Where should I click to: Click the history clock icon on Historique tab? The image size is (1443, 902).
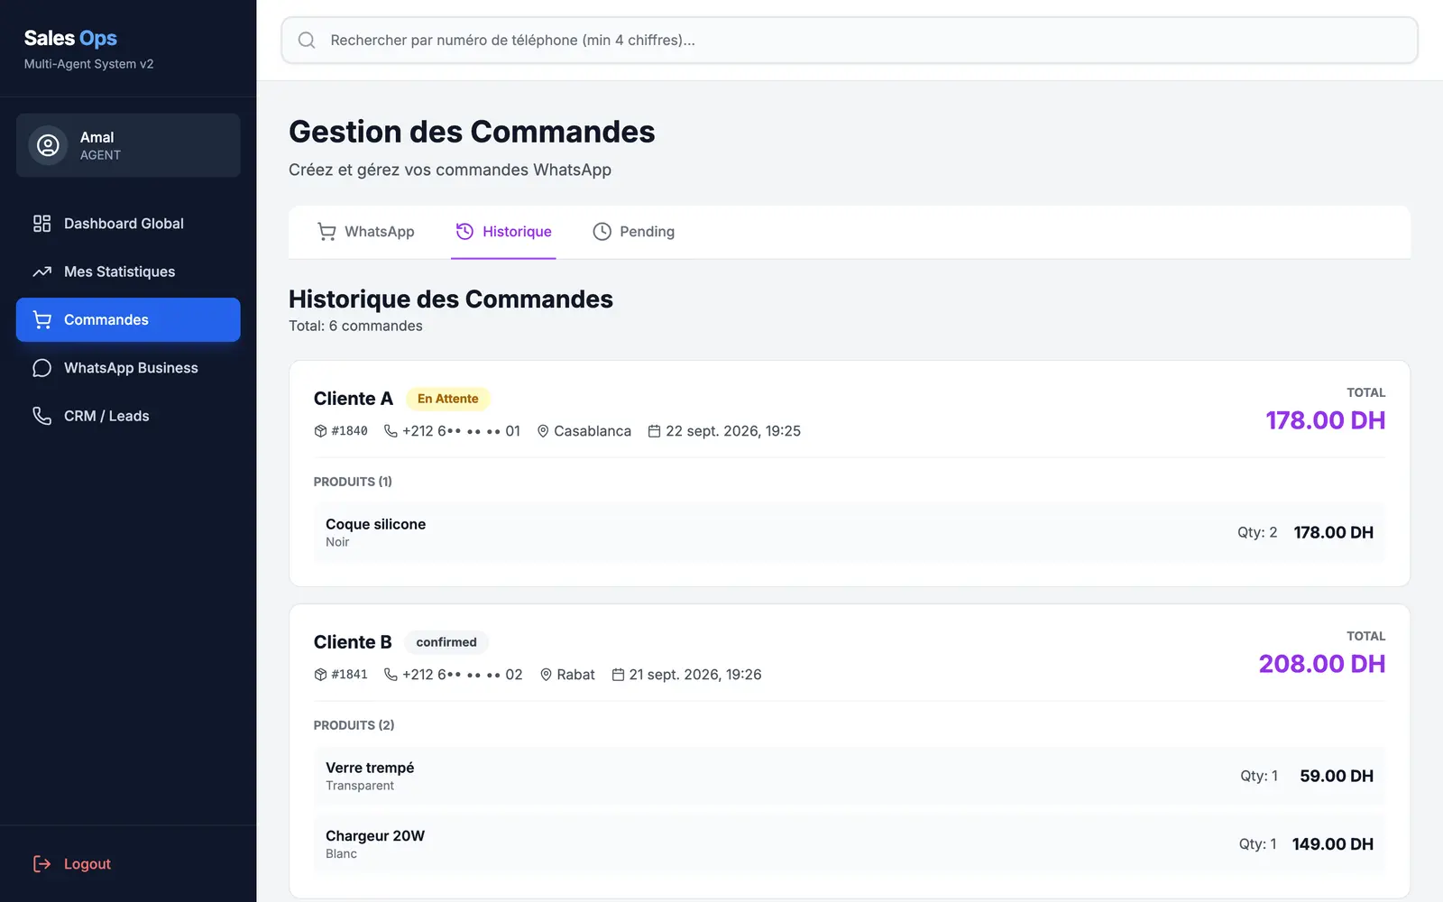click(x=464, y=232)
